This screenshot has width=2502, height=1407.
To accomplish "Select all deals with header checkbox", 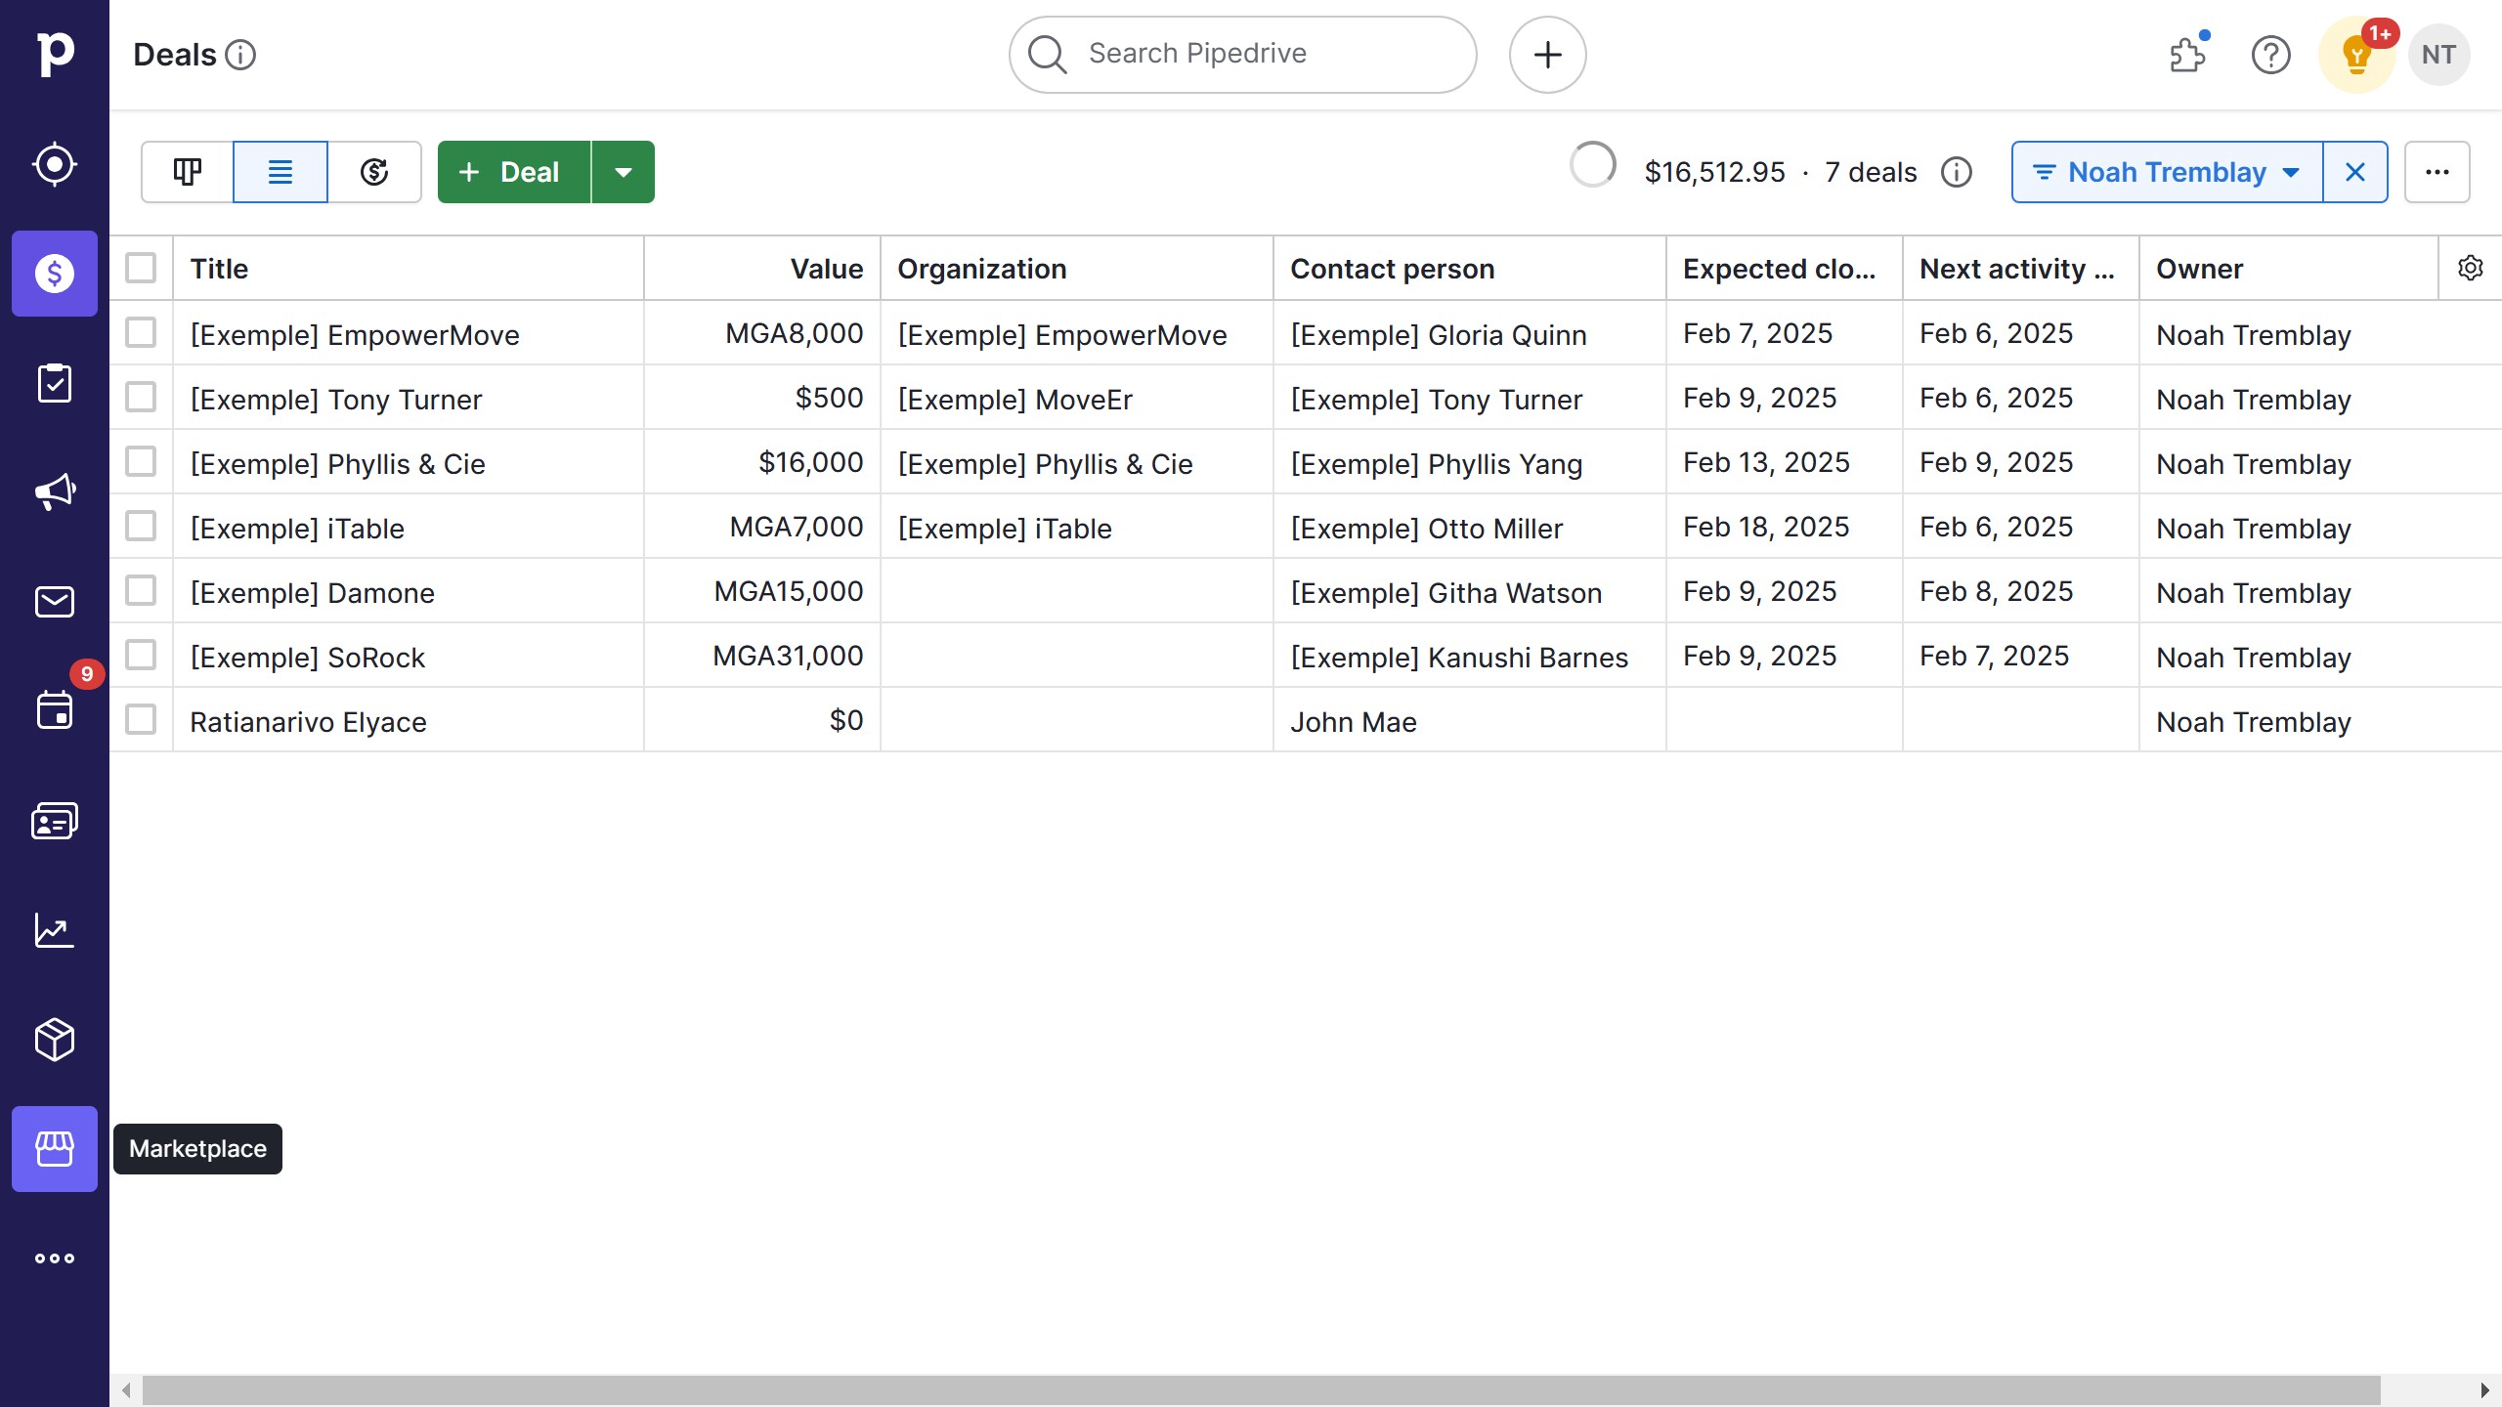I will click(x=141, y=268).
